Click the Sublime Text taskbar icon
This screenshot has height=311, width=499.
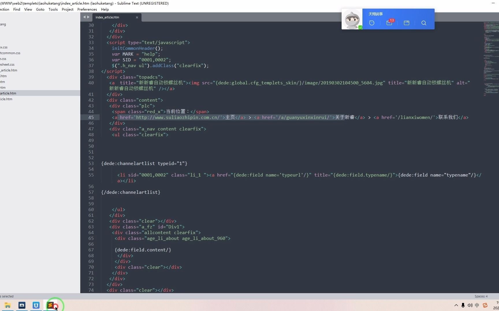(x=51, y=305)
